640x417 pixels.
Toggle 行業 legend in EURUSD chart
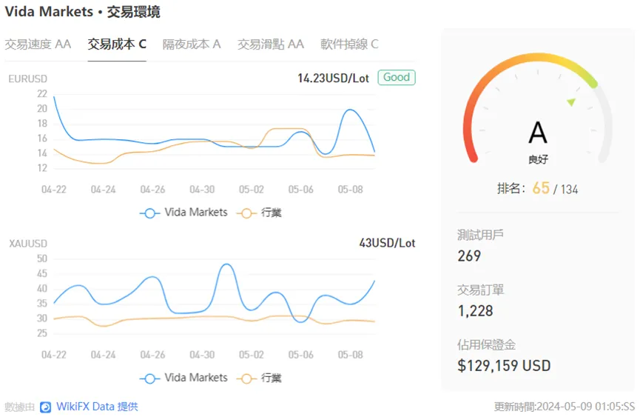259,213
